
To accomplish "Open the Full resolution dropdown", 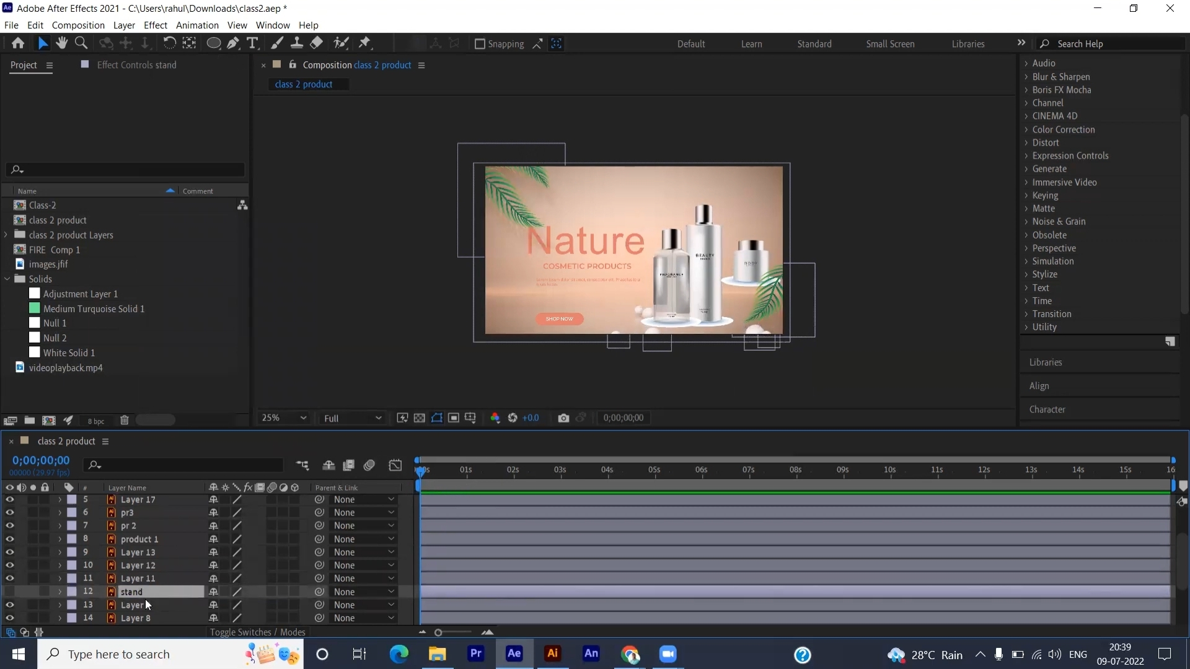I will coord(353,418).
